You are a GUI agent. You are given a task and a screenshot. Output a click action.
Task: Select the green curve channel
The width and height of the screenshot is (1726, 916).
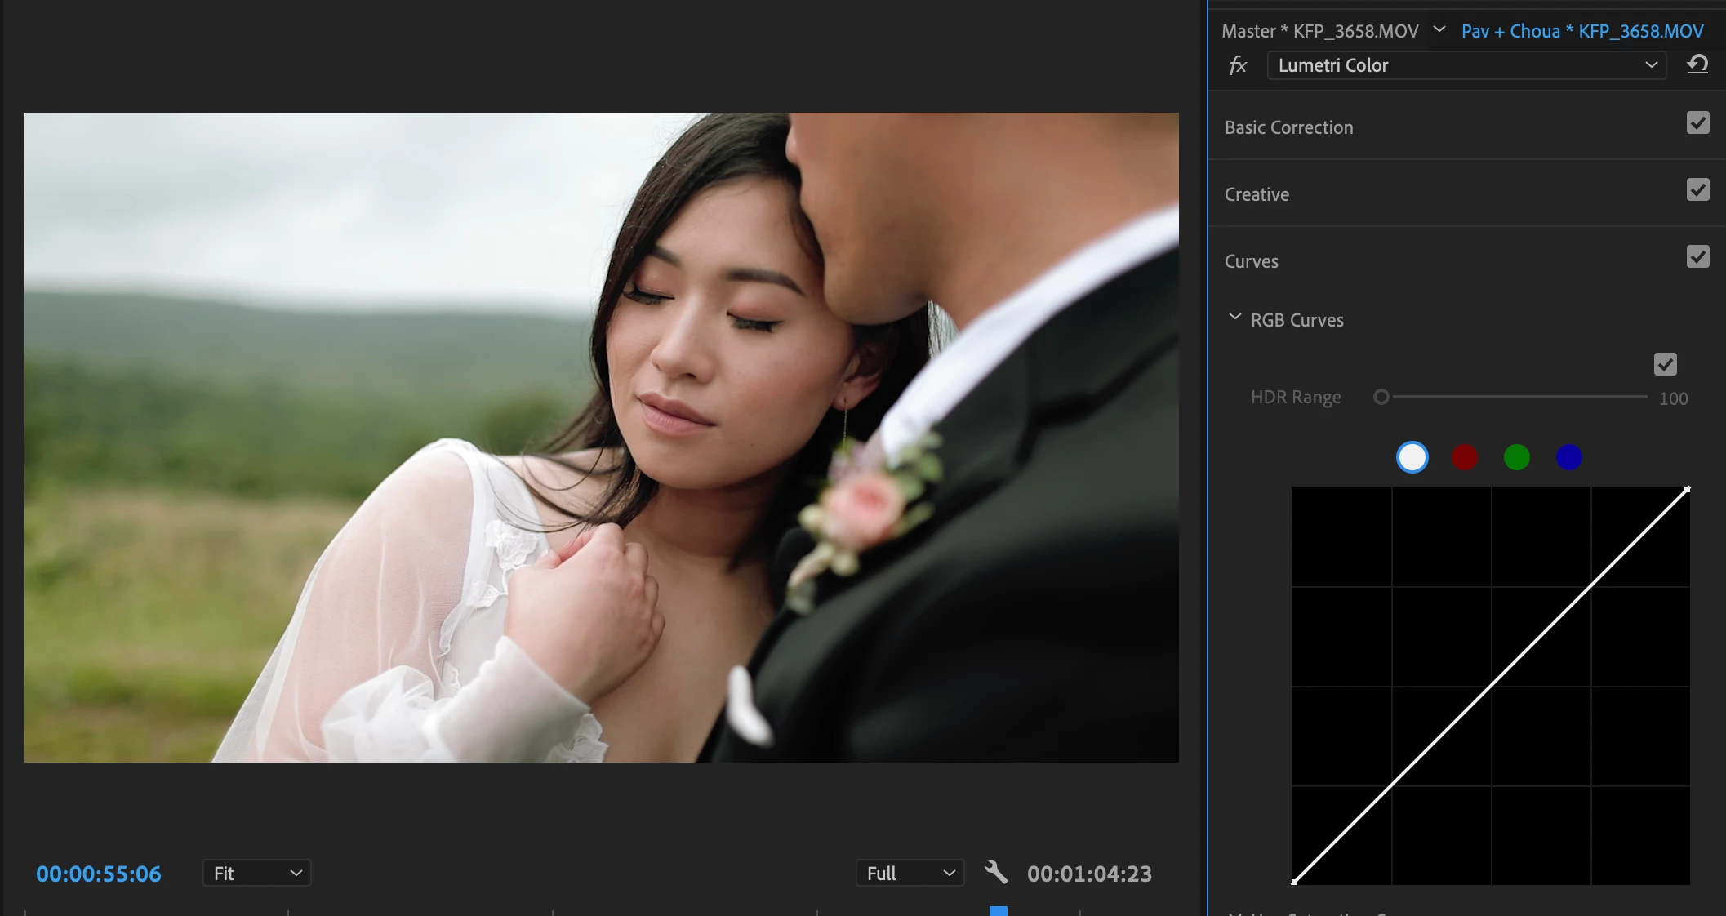[1516, 457]
